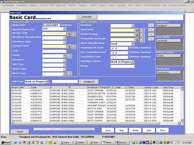Click the Jewellery Id button

tap(89, 82)
